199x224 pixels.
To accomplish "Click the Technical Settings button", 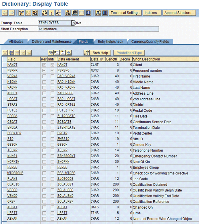I will coord(125,13).
